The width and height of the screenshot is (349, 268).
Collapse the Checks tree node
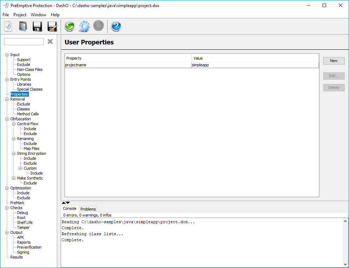pos(7,208)
